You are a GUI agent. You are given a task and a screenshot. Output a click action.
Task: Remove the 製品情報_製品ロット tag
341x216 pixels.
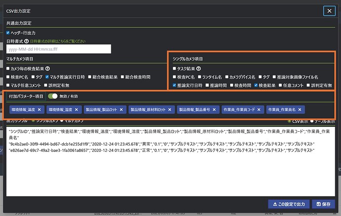tap(122, 109)
